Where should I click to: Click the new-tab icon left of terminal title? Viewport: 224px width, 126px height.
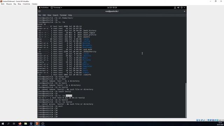pos(40,11)
